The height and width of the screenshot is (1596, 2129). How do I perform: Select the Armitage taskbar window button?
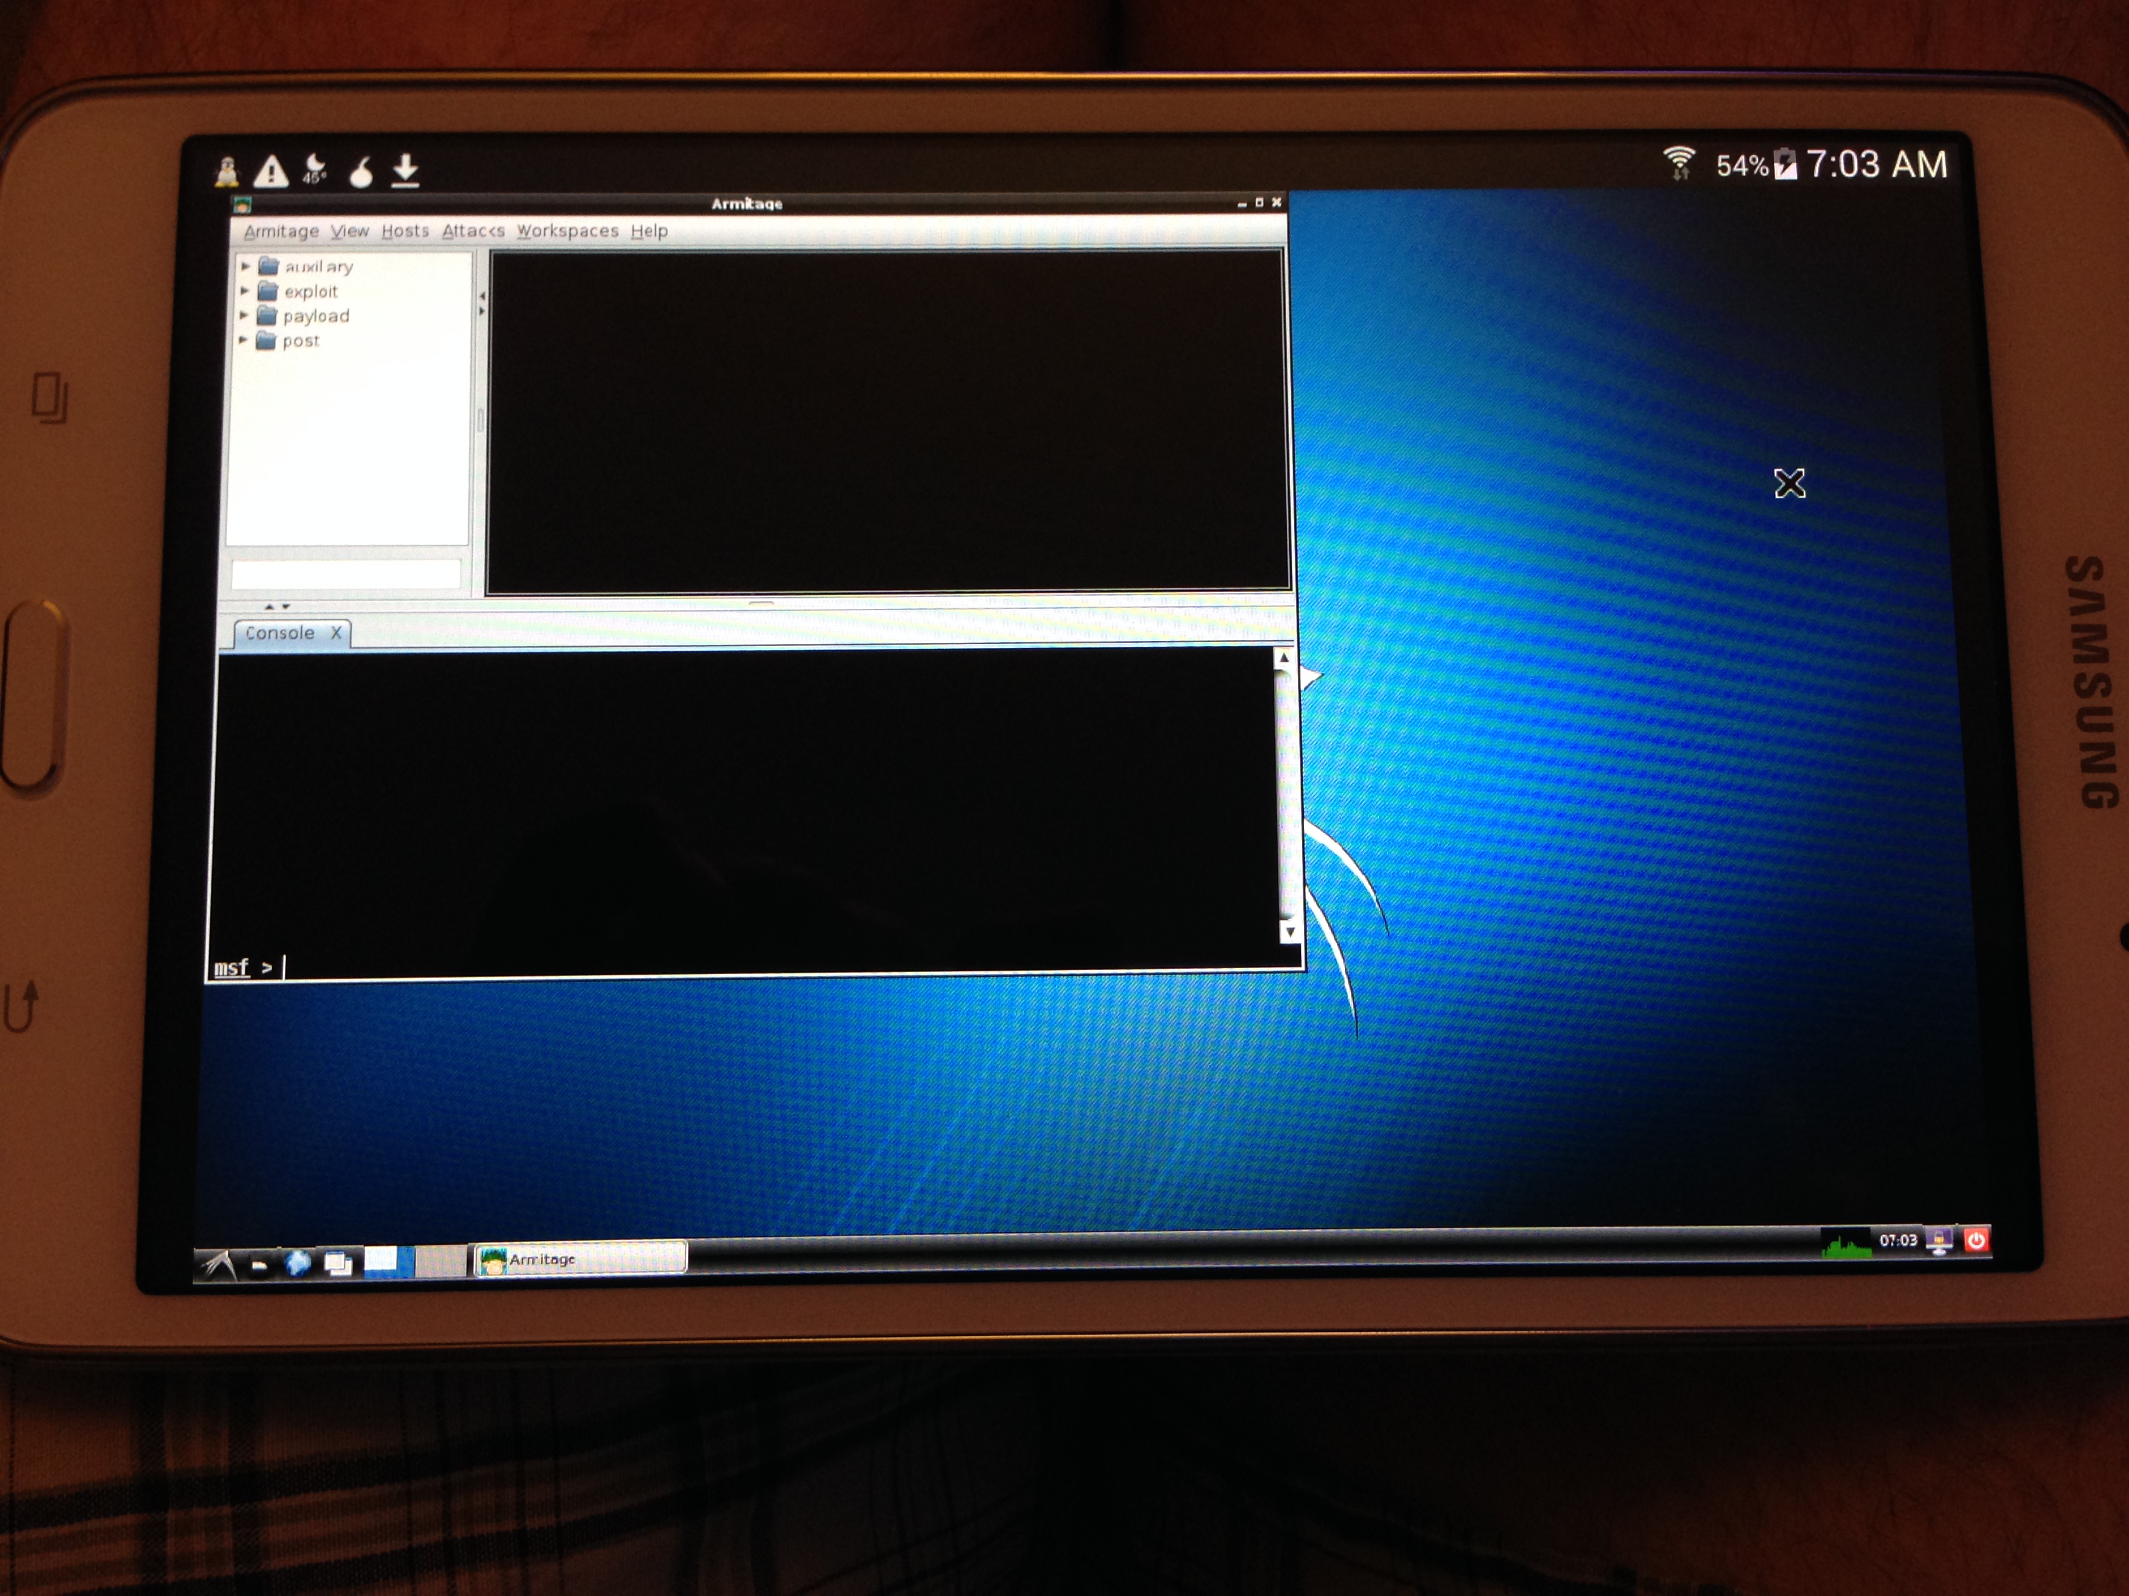tap(581, 1258)
